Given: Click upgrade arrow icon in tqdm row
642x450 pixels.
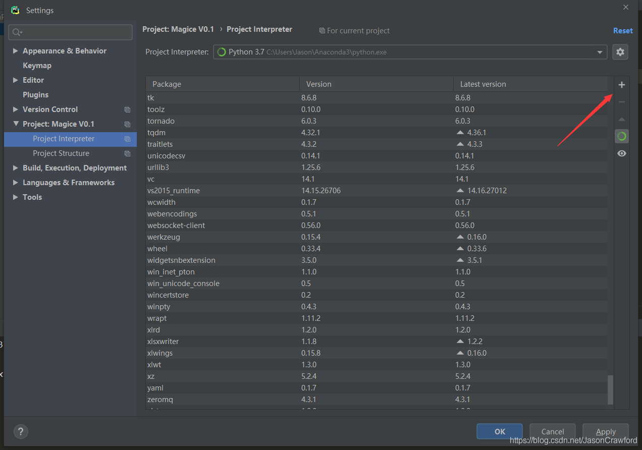Looking at the screenshot, I should point(460,132).
